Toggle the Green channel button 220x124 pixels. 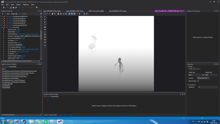(72, 14)
